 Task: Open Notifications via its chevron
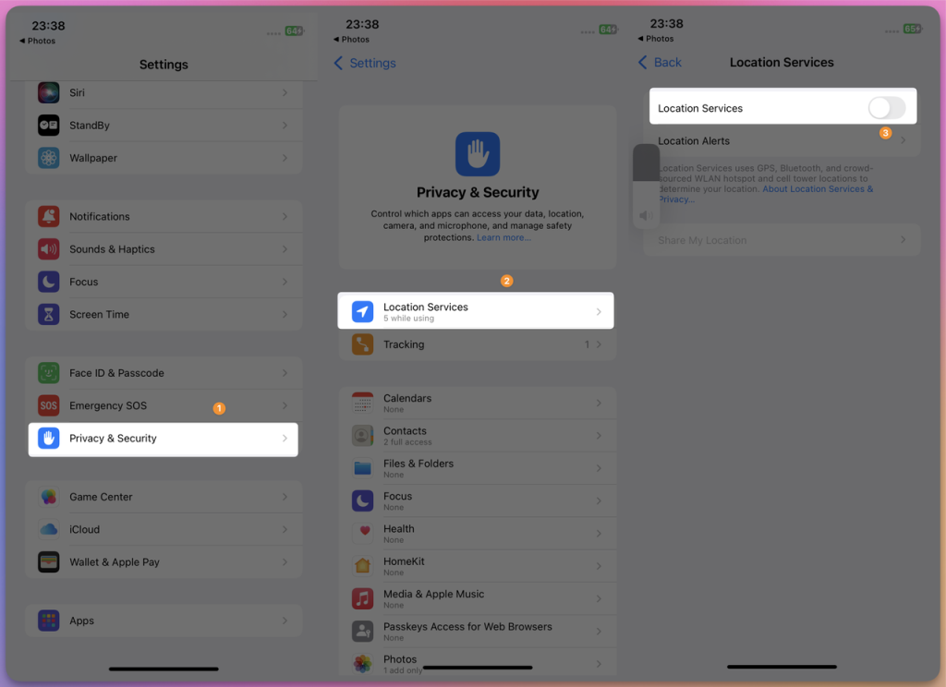click(285, 217)
